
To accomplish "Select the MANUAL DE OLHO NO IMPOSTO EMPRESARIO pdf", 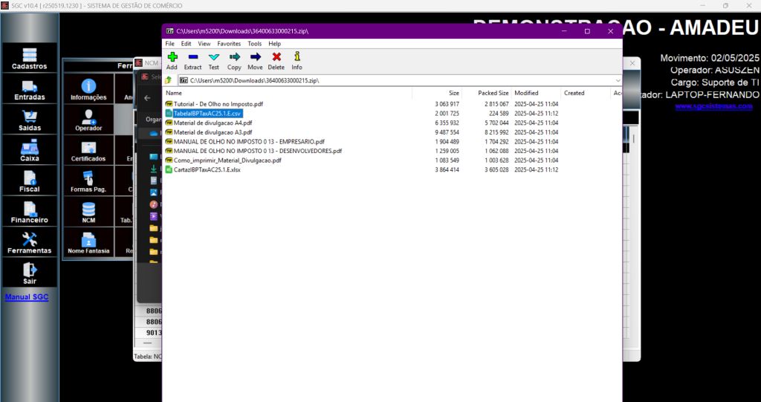I will coord(249,142).
